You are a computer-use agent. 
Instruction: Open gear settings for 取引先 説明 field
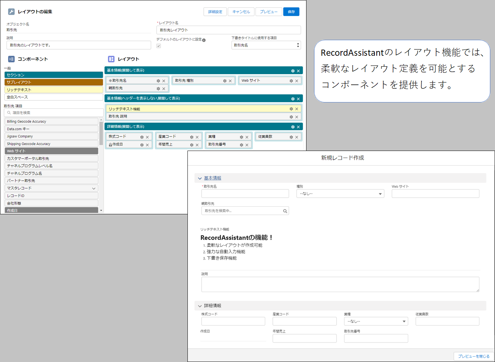coord(291,117)
